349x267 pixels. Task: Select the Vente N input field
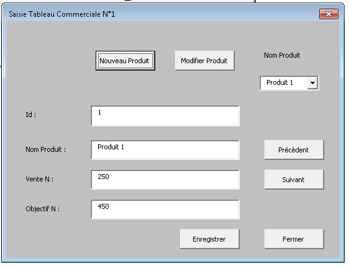pyautogui.click(x=165, y=180)
